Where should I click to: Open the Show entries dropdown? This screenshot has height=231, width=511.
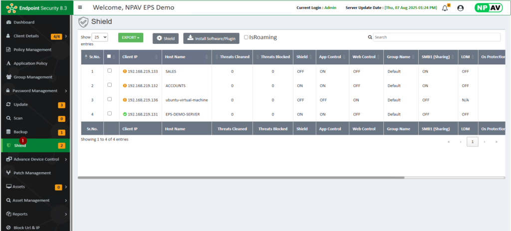pyautogui.click(x=100, y=37)
